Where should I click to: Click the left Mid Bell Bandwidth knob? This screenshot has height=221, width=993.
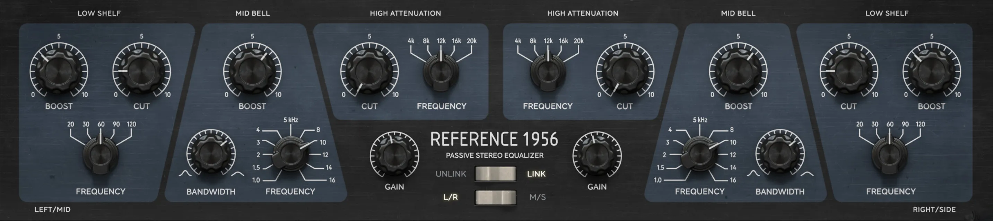(x=211, y=154)
